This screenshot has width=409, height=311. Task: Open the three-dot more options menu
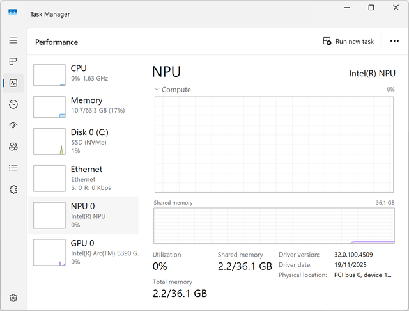[394, 41]
